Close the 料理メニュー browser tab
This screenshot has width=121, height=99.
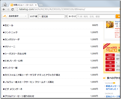36,5
